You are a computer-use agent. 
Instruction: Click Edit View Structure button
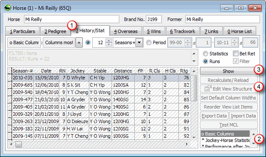pyautogui.click(x=229, y=89)
